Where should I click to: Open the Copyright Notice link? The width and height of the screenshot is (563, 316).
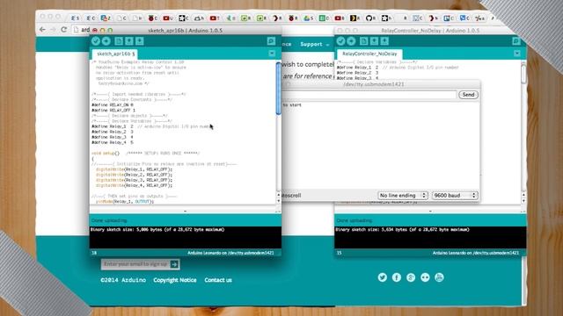[175, 280]
